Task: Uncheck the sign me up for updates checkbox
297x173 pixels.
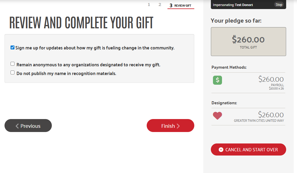Action: pos(13,48)
